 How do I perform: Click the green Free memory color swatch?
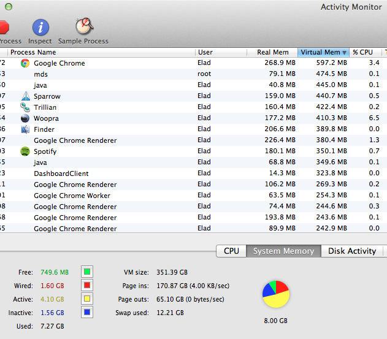[87, 272]
